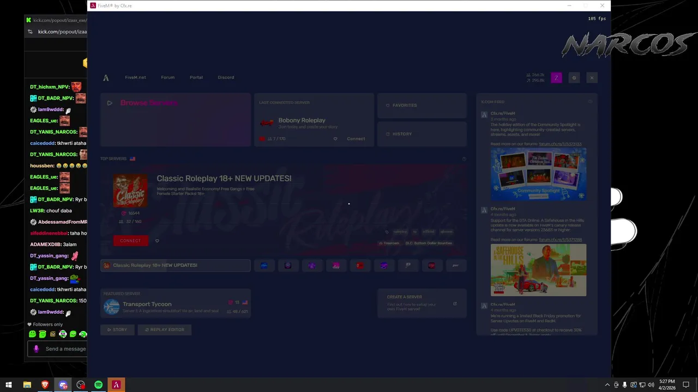The width and height of the screenshot is (698, 392).
Task: Click the FiveM logo in the nav bar
Action: [x=106, y=78]
